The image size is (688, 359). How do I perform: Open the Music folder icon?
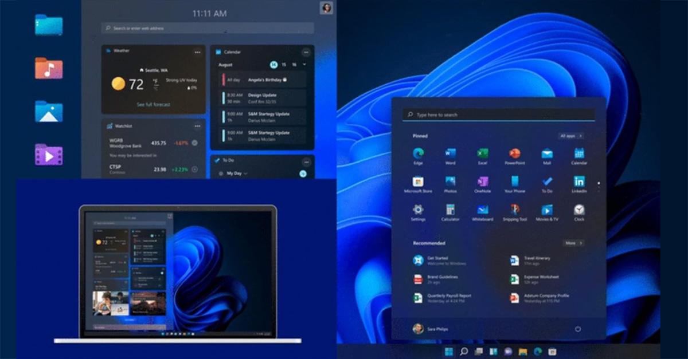click(x=49, y=68)
